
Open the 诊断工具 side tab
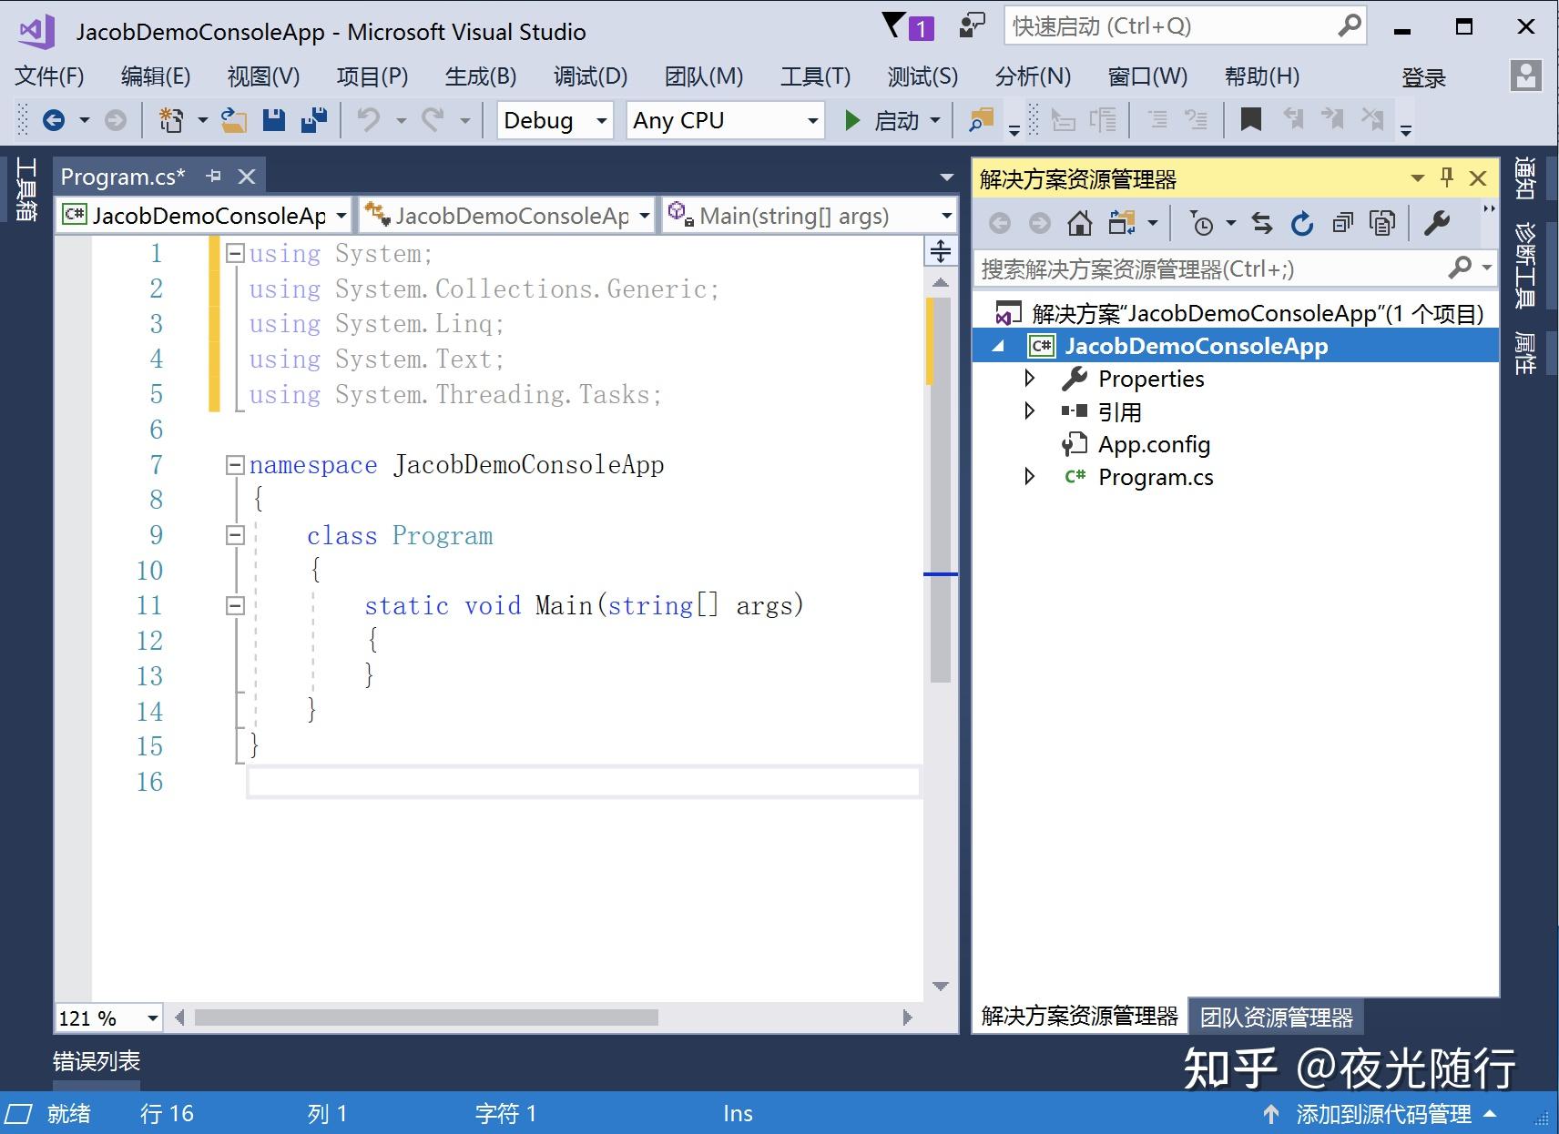coord(1525,265)
